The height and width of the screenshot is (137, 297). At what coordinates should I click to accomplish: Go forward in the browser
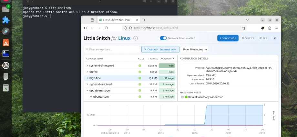tap(99, 28)
